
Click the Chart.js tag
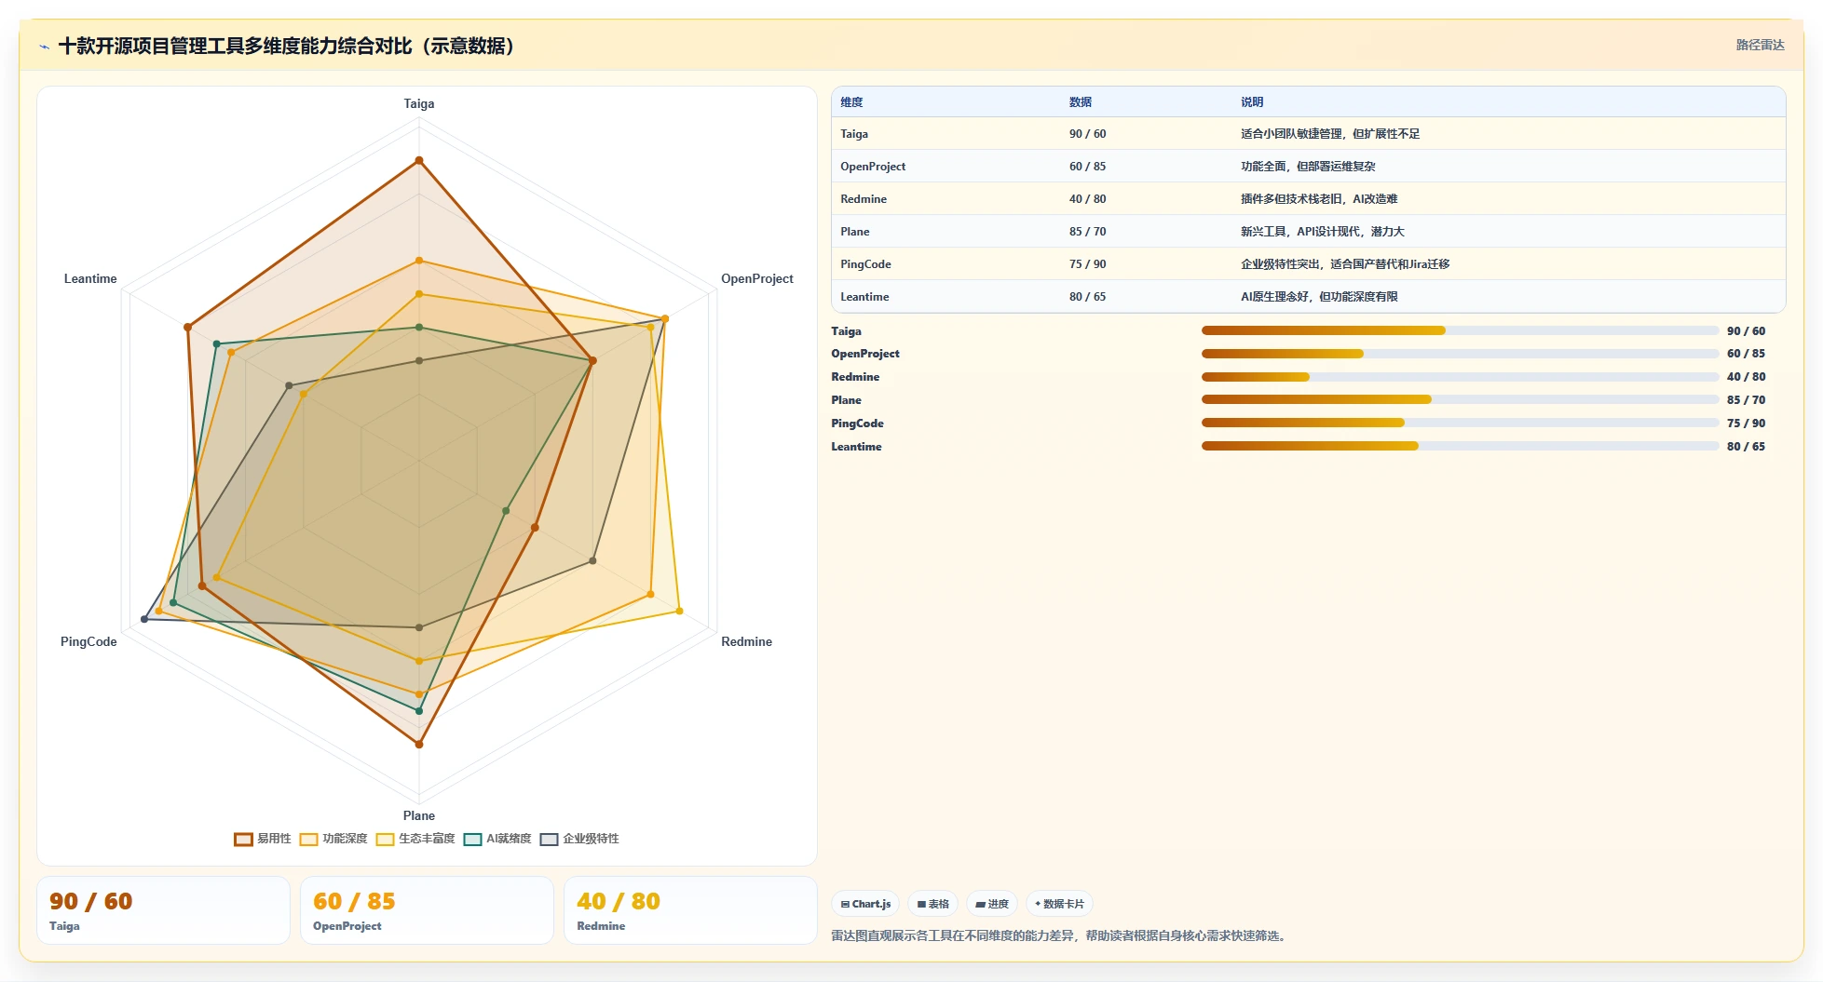[865, 904]
